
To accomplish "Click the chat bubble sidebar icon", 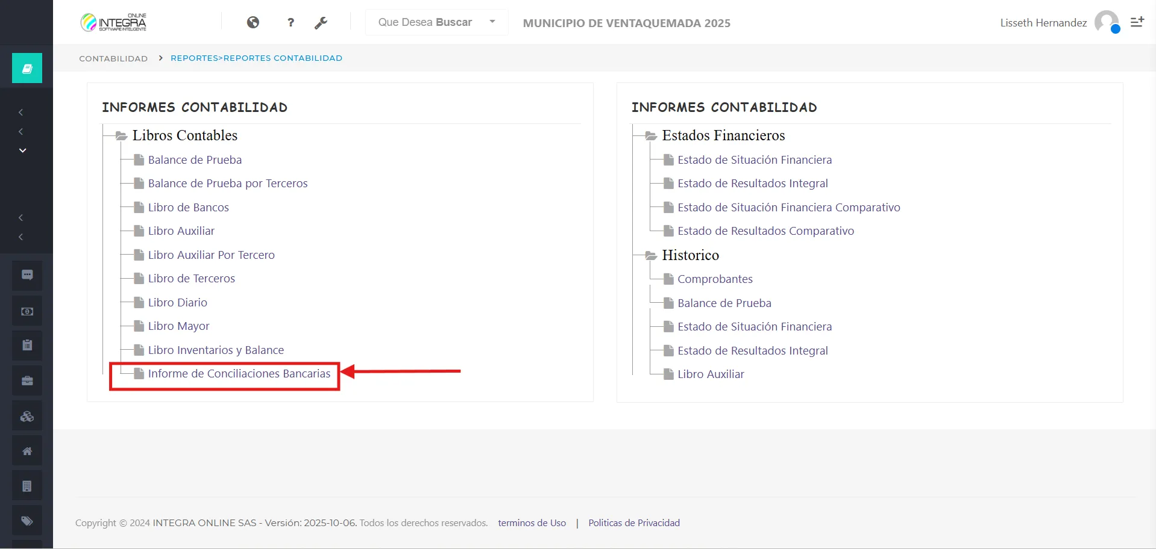I will tap(27, 275).
